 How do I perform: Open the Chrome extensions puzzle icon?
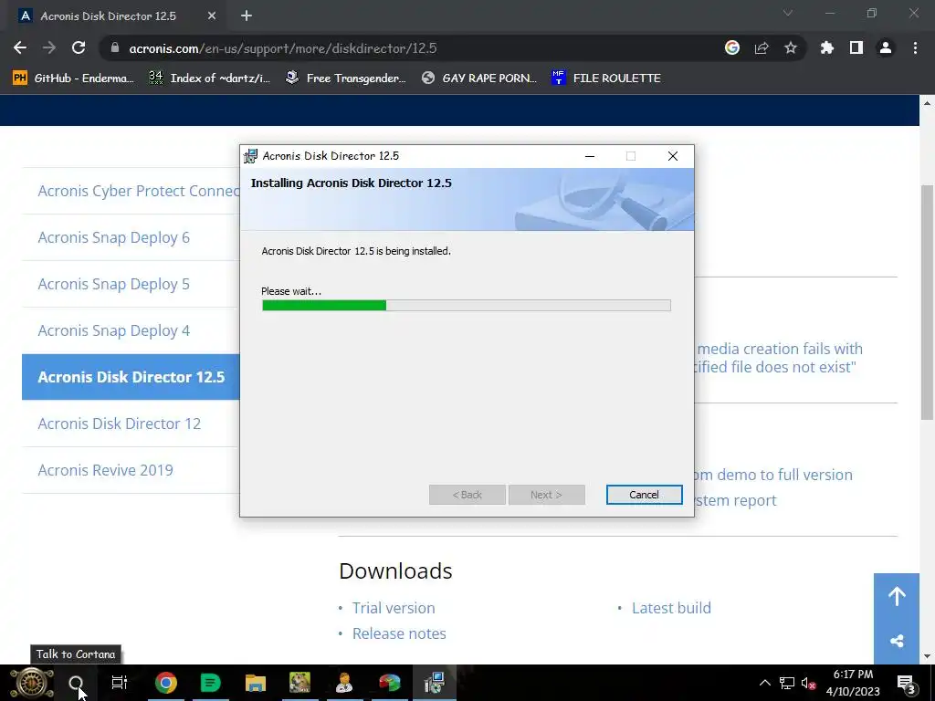(827, 48)
